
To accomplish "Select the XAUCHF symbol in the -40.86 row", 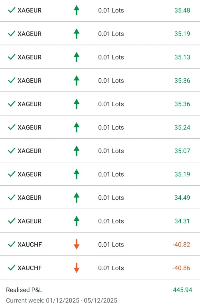I will pyautogui.click(x=30, y=268).
